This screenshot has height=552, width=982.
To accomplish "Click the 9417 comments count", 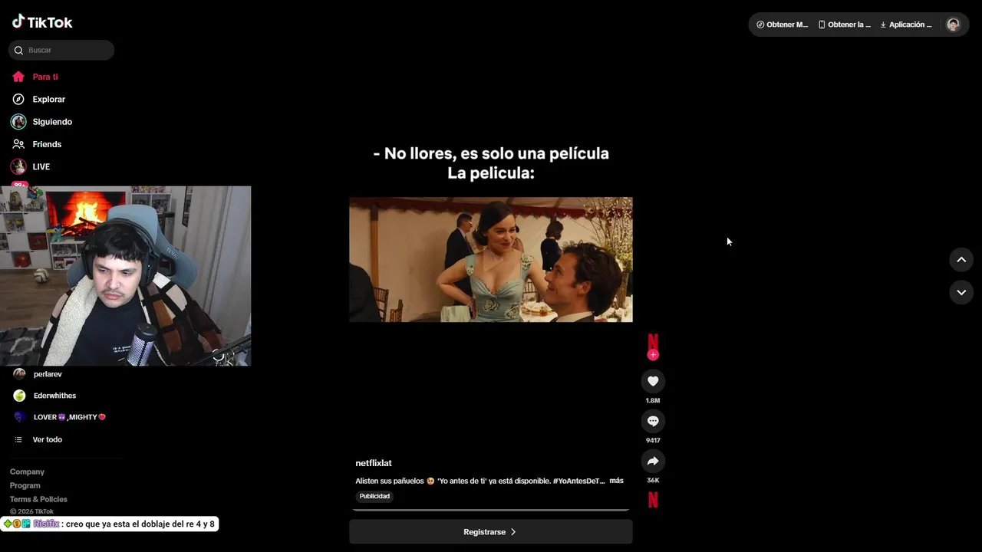I will point(653,440).
